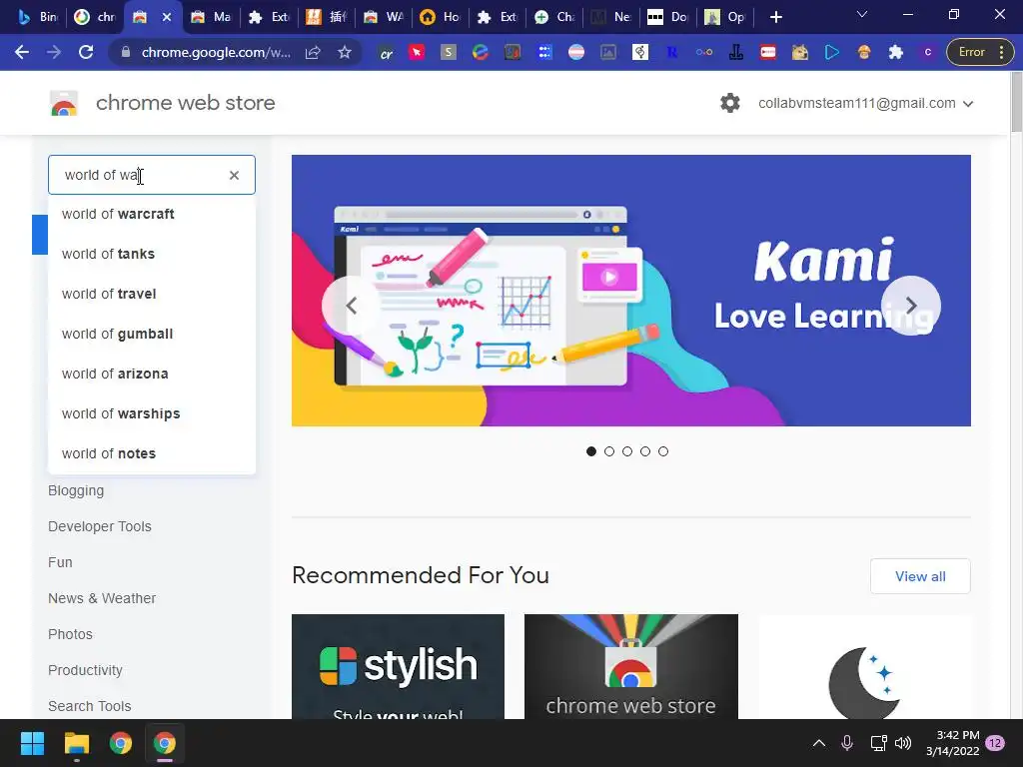
Task: Click the Error update menu button
Action: click(x=980, y=52)
